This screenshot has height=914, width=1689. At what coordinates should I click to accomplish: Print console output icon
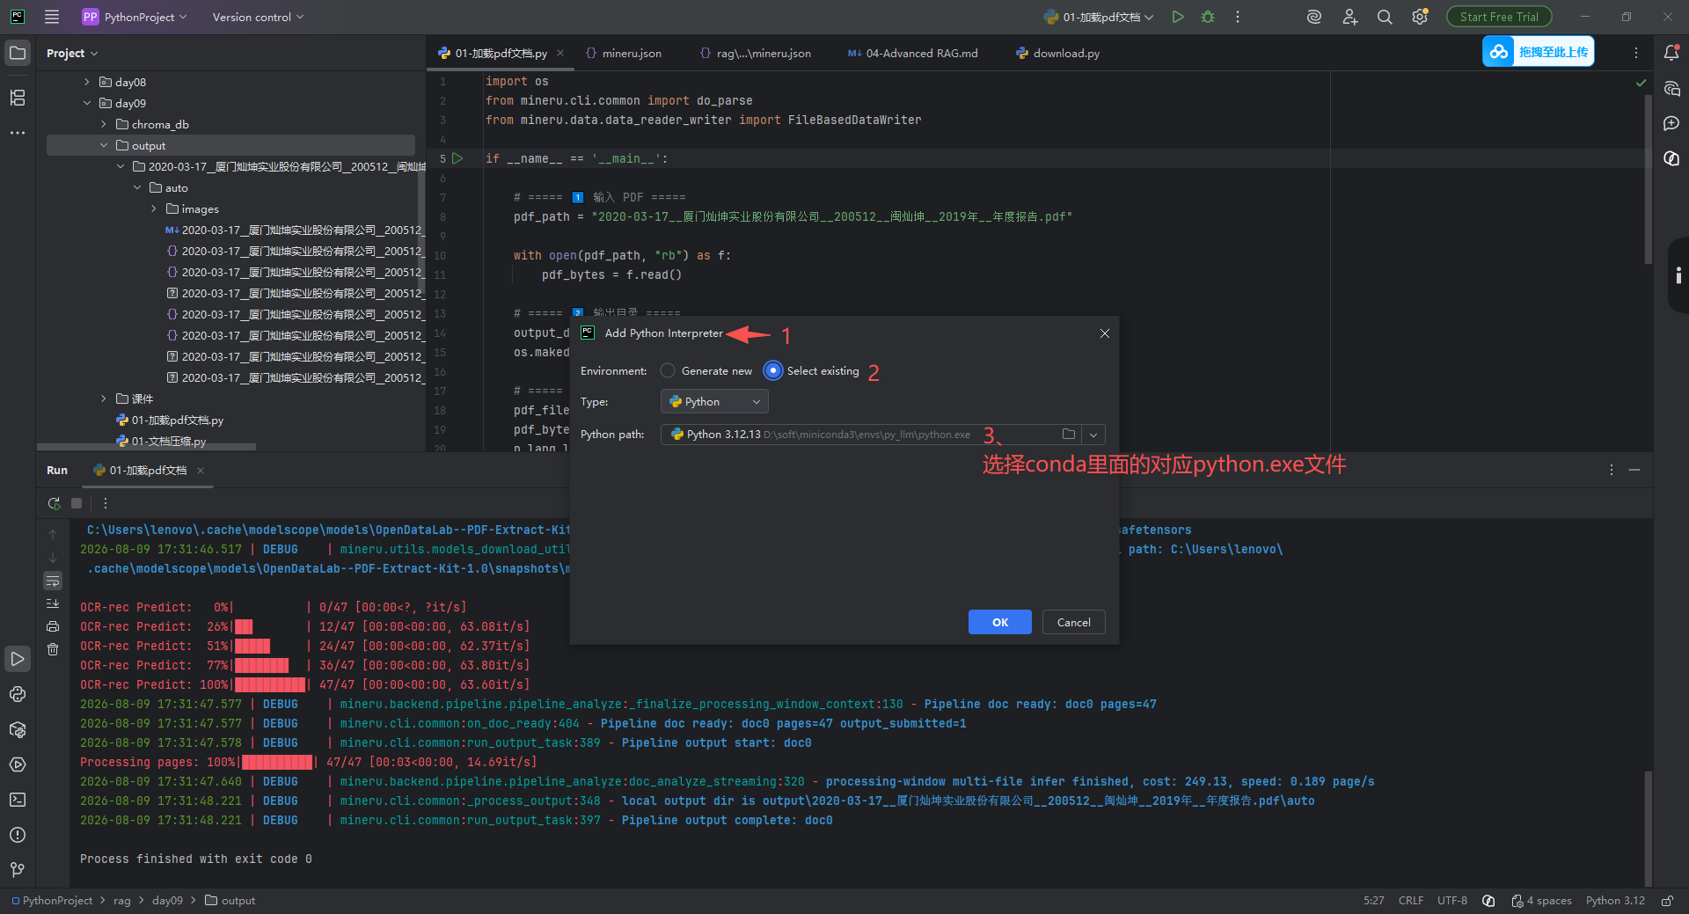point(53,626)
